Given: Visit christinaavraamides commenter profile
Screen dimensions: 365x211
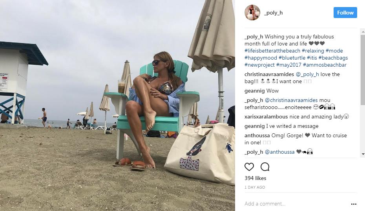Looking at the screenshot, I should coord(269,74).
